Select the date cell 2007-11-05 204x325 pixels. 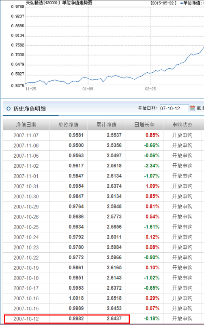click(x=26, y=156)
